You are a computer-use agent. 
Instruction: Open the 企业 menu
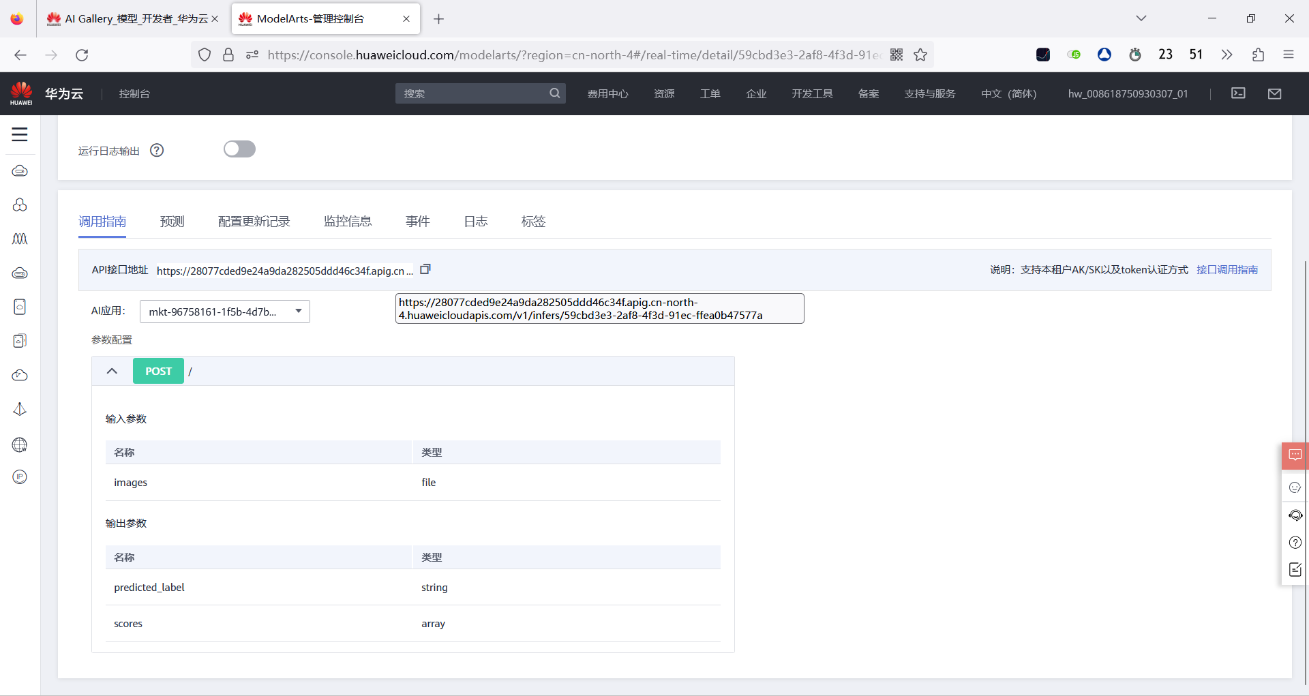coord(756,94)
